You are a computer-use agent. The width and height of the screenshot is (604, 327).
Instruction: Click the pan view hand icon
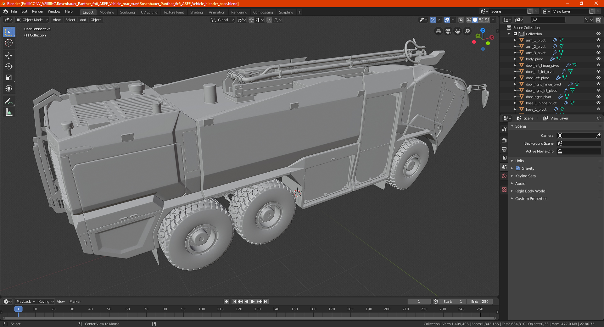click(458, 31)
